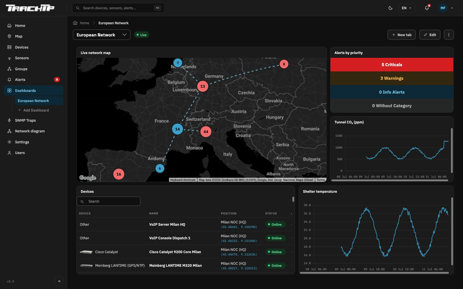Click the New tab button

click(x=402, y=35)
